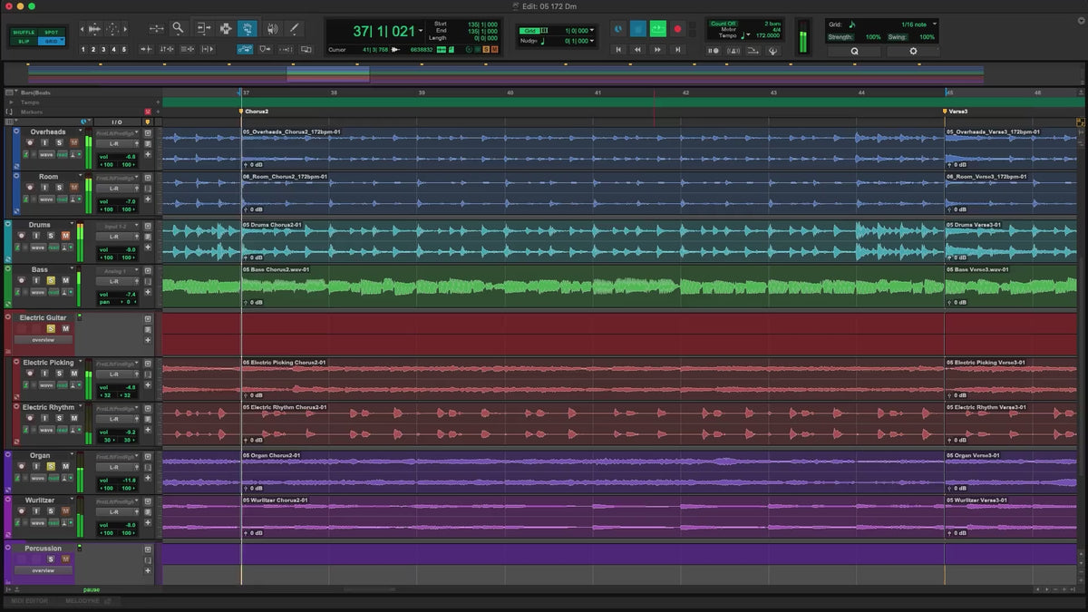Open the main counter format dropdown
The height and width of the screenshot is (612, 1088).
423,32
